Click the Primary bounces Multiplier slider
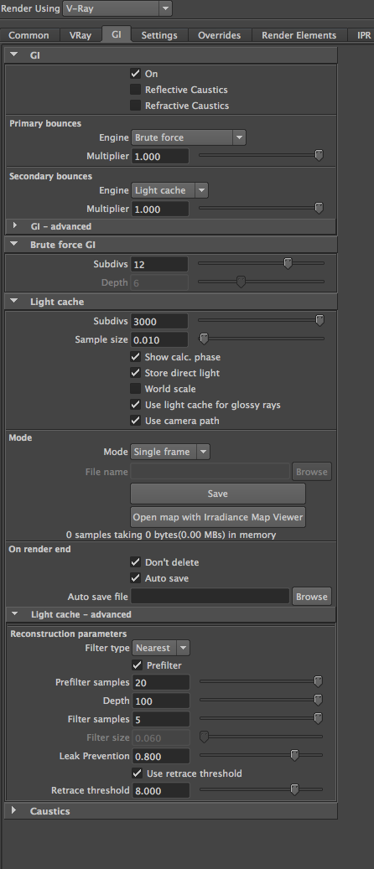374x869 pixels. (261, 156)
